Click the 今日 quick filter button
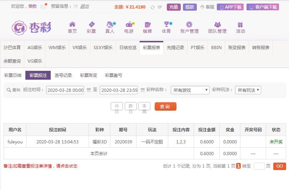Viewport: 289px width, 190px height. point(117,106)
